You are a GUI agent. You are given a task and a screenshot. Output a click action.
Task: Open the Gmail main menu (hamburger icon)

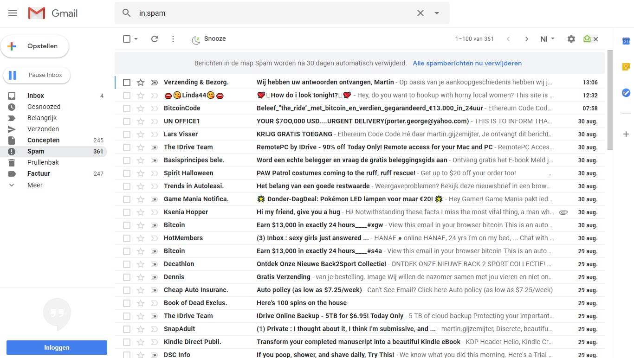pos(13,13)
